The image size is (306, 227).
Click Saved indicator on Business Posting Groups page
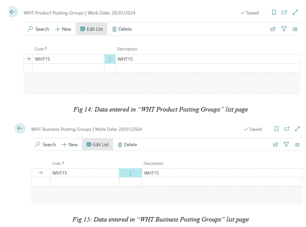click(x=253, y=129)
